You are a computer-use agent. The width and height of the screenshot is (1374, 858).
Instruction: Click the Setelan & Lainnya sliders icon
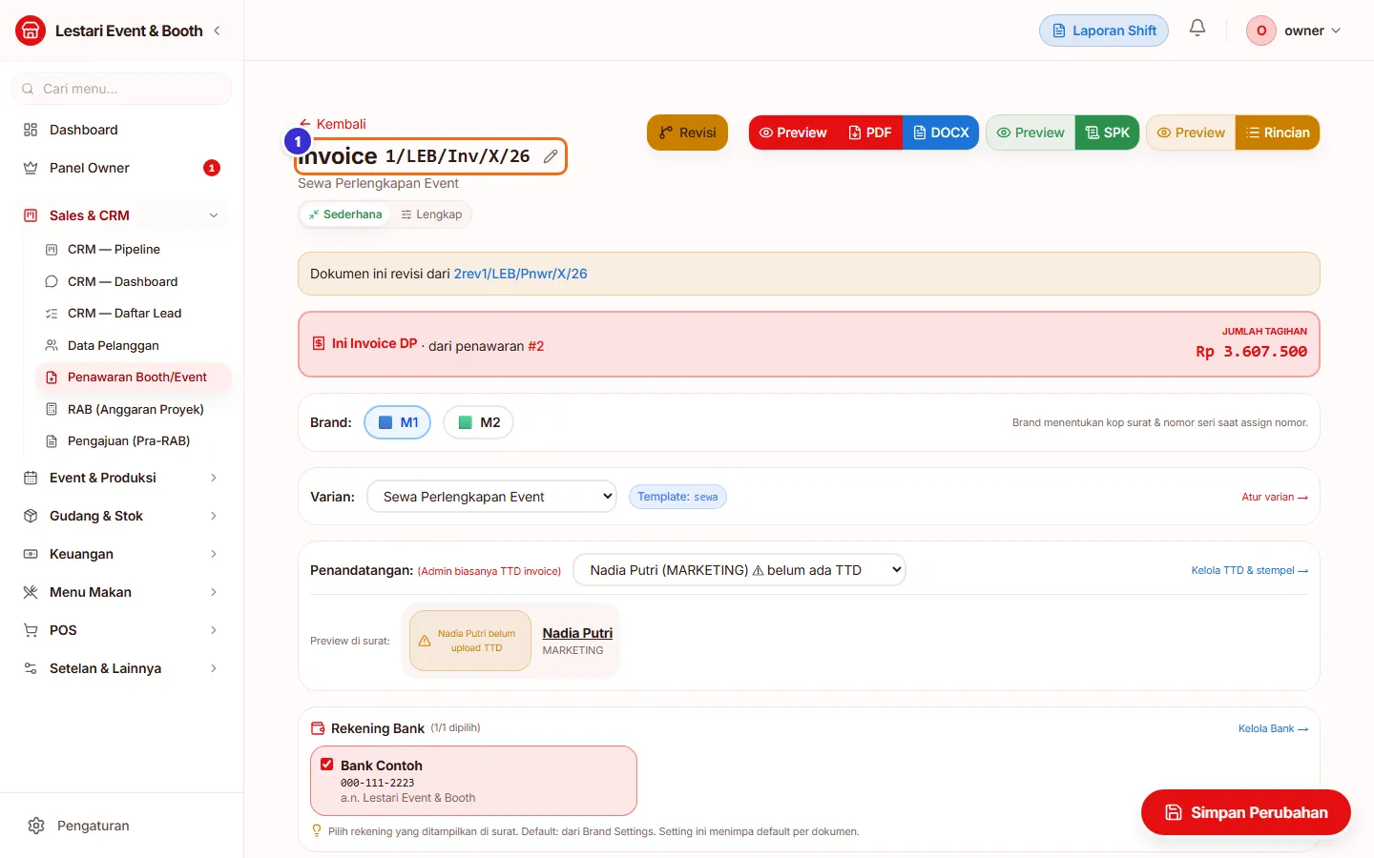[31, 668]
